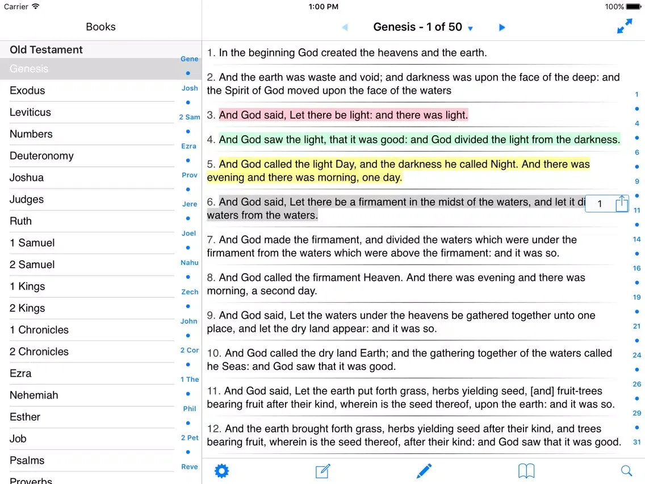Select verse 2 'earth was waste and void'
The image size is (645, 484).
coord(413,84)
